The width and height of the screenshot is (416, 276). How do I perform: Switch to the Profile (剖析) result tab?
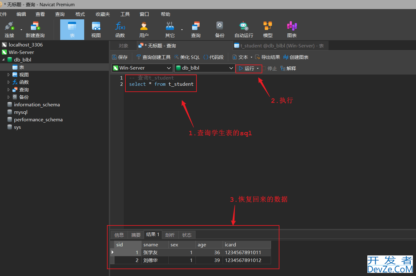[170, 235]
